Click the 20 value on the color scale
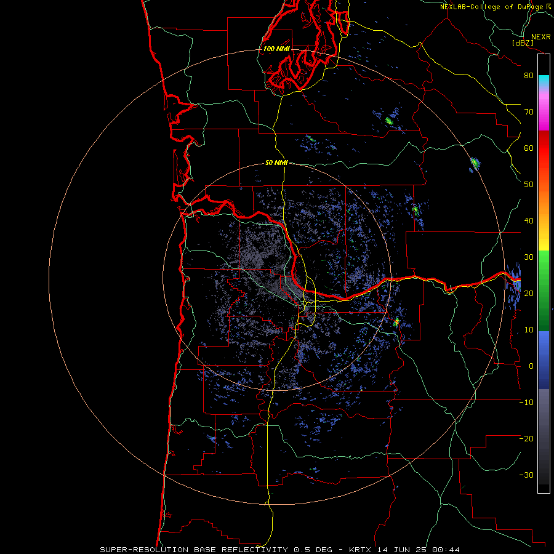This screenshot has height=554, width=554. [x=529, y=294]
